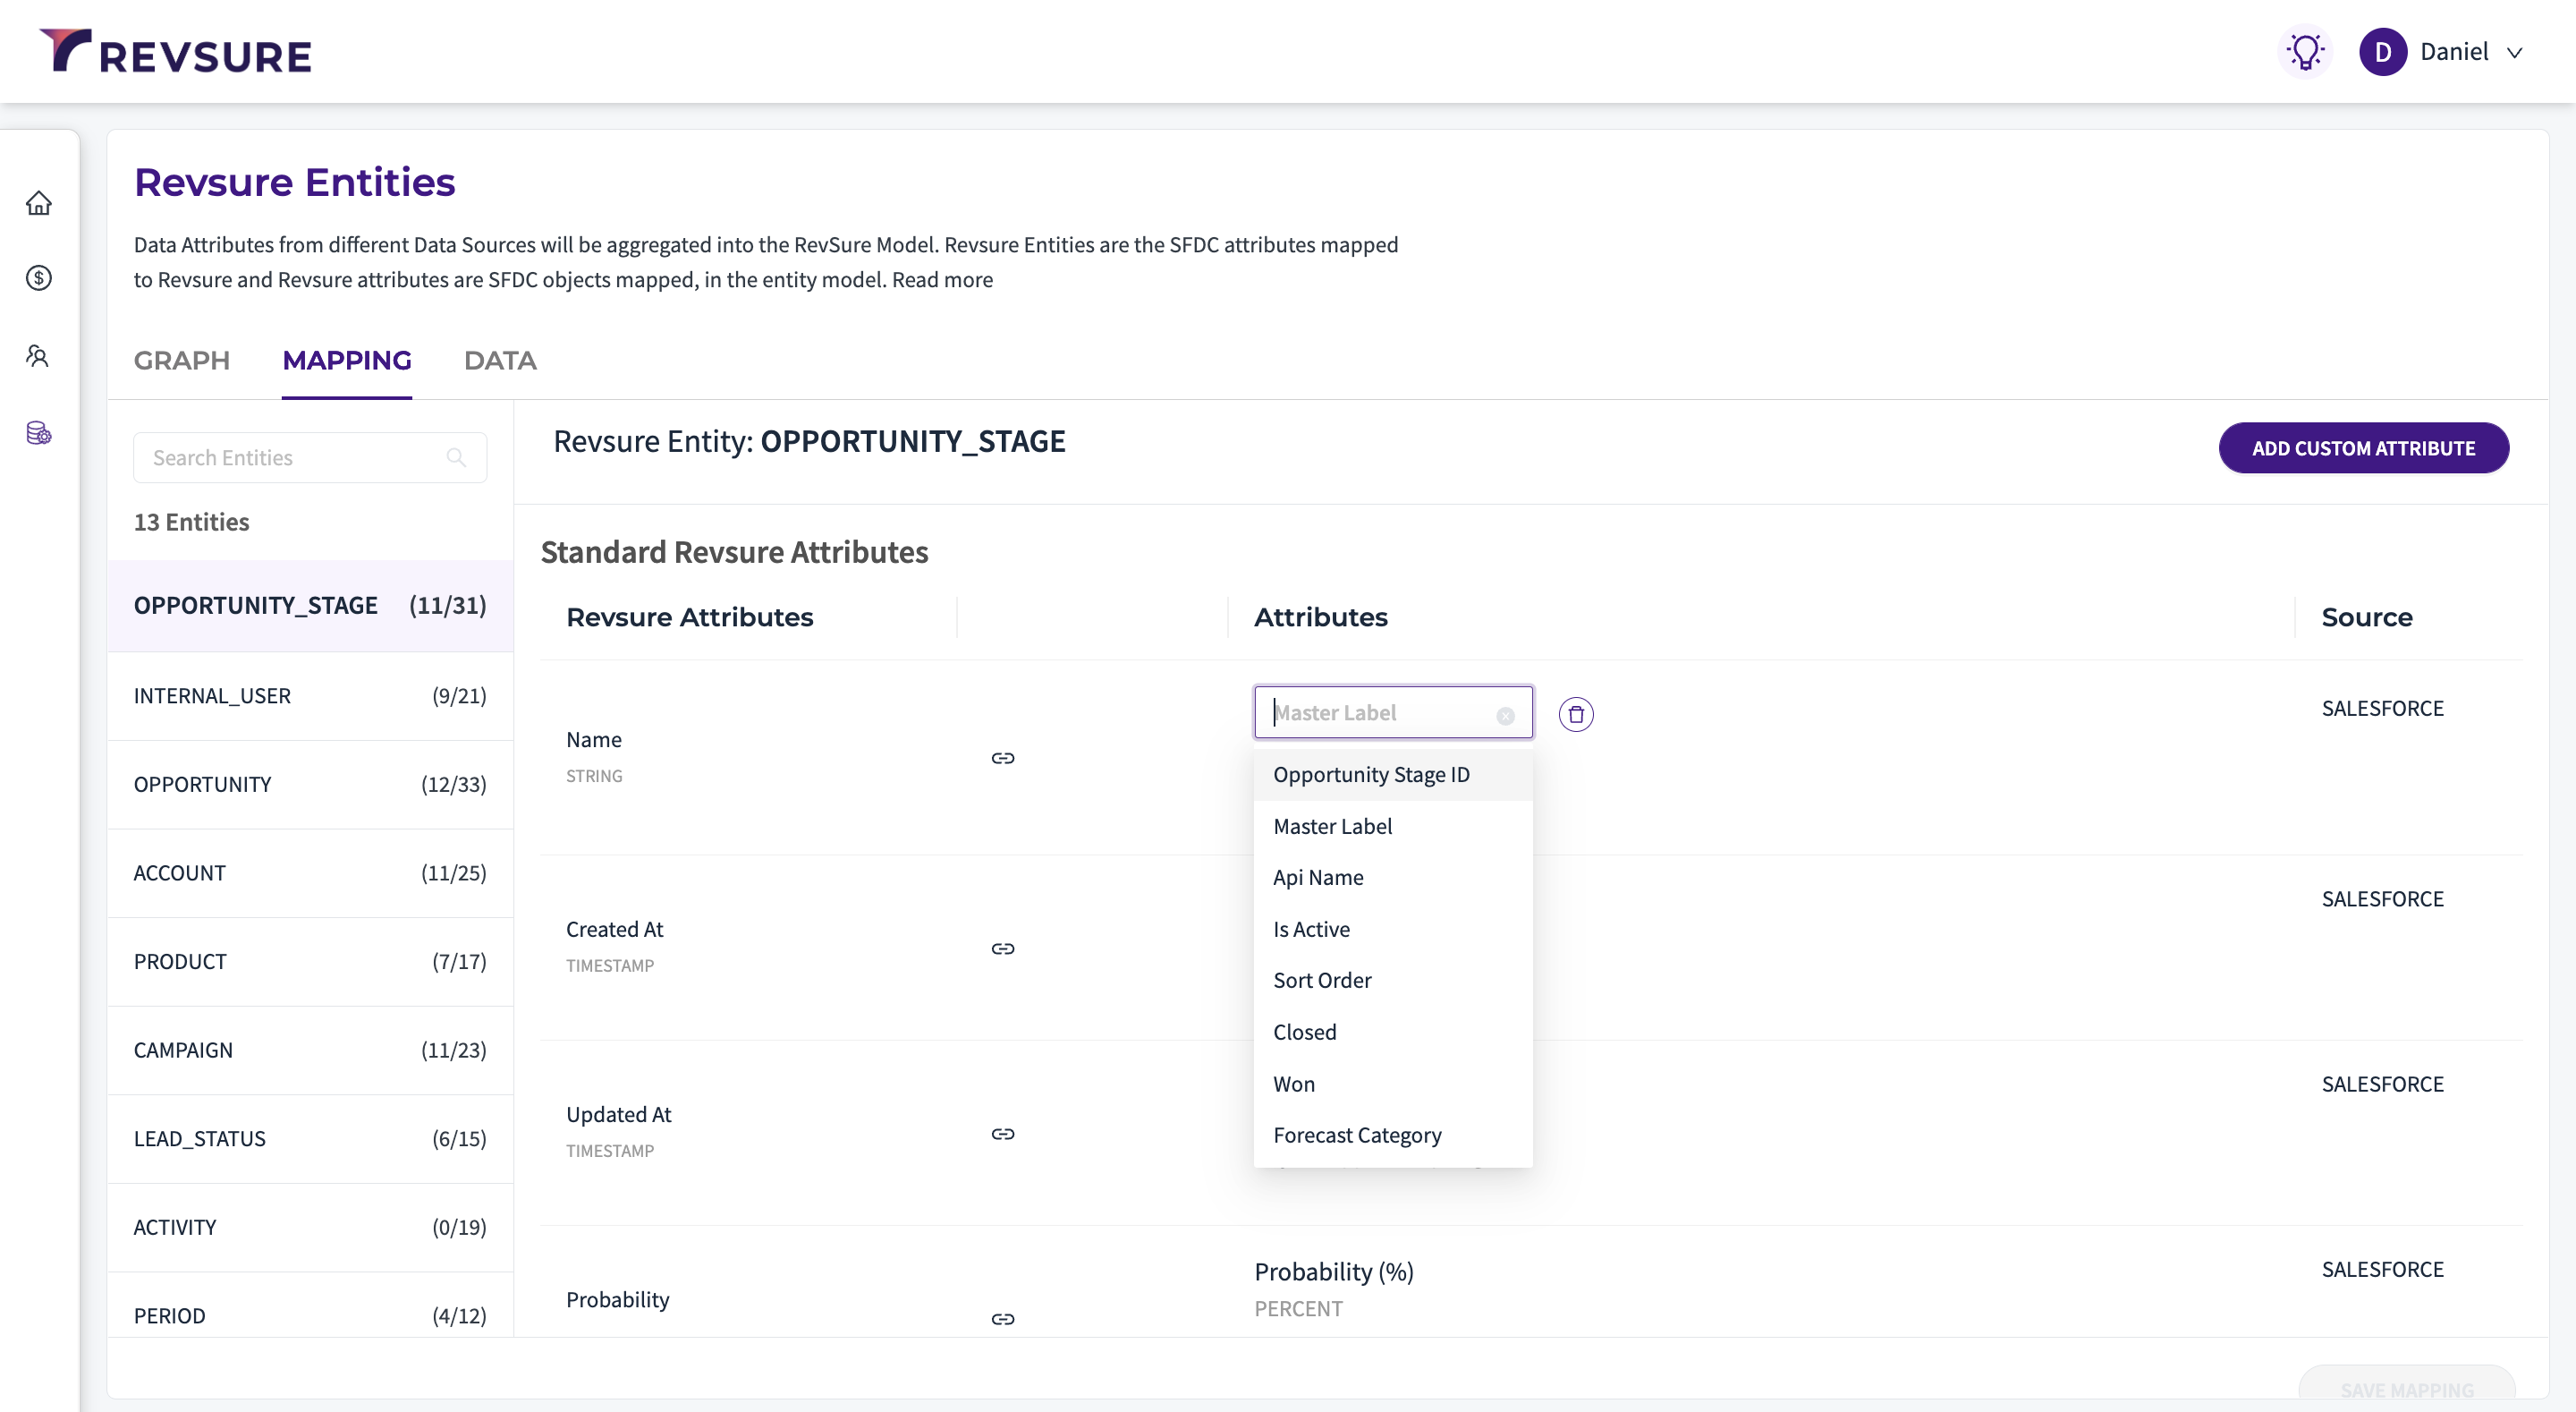Clear the Master Label field with the x icon
This screenshot has height=1412, width=2576.
[x=1505, y=717]
